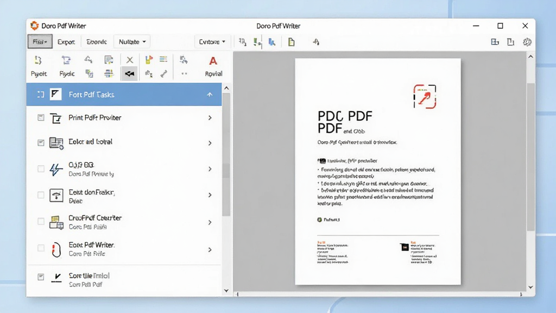The height and width of the screenshot is (313, 556).
Task: Click the Core Pdi Pusia subtitle text
Action: (x=87, y=227)
